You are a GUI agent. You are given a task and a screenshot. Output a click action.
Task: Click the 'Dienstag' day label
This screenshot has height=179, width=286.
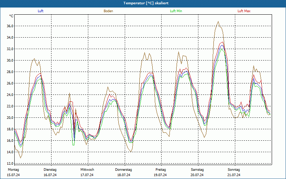(50, 170)
